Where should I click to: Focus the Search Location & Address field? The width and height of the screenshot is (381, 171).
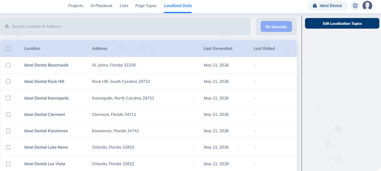point(125,26)
